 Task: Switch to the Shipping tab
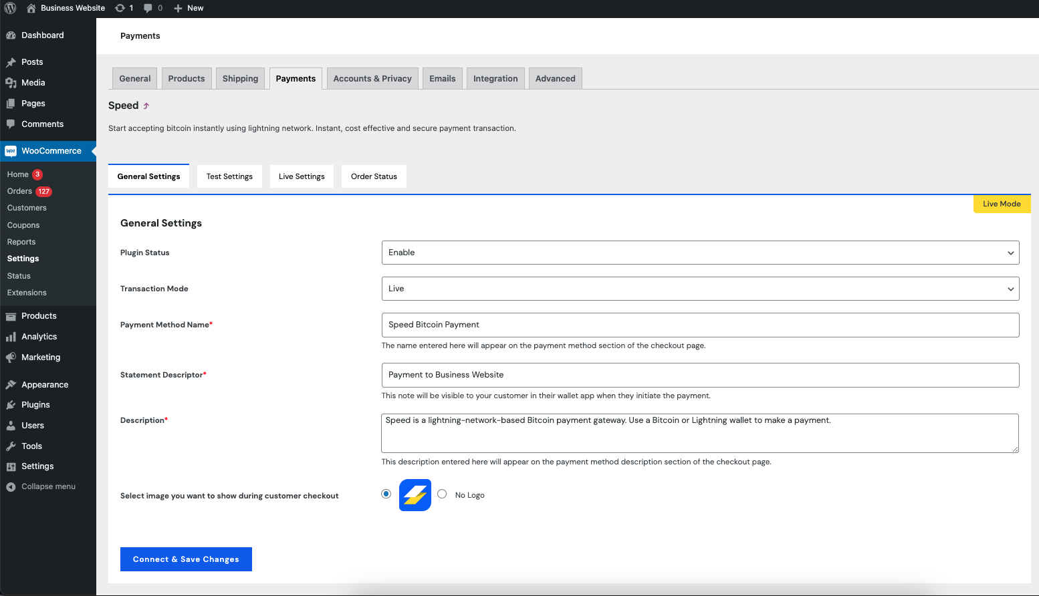[240, 78]
